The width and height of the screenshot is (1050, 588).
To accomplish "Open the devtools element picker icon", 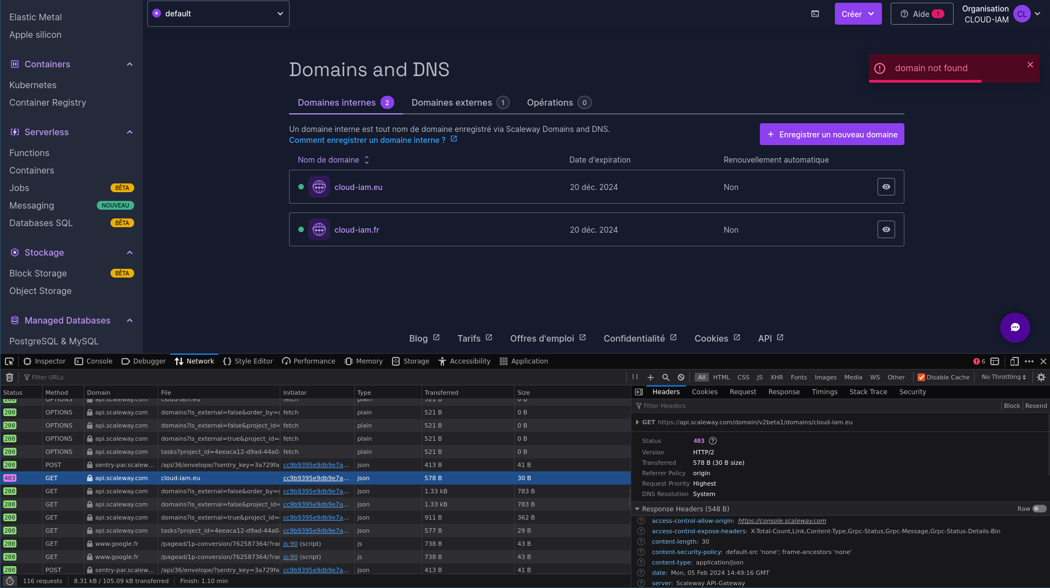I will (x=9, y=361).
